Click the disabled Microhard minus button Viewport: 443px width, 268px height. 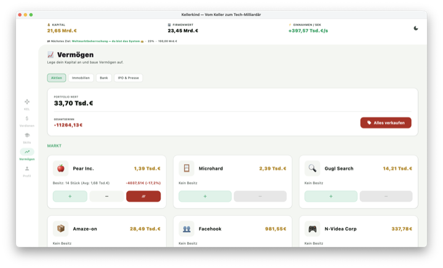[x=260, y=196]
